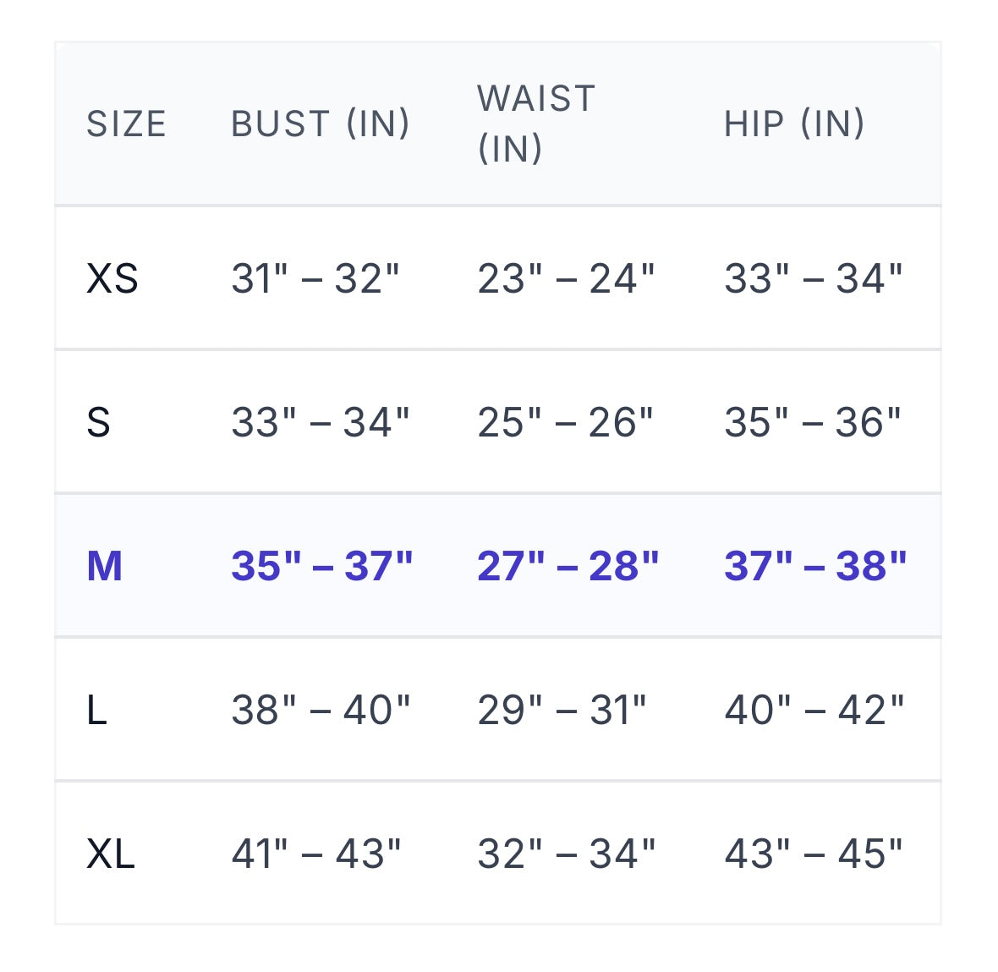
Task: Click the S hip value 35" – 36"
Action: pyautogui.click(x=813, y=422)
